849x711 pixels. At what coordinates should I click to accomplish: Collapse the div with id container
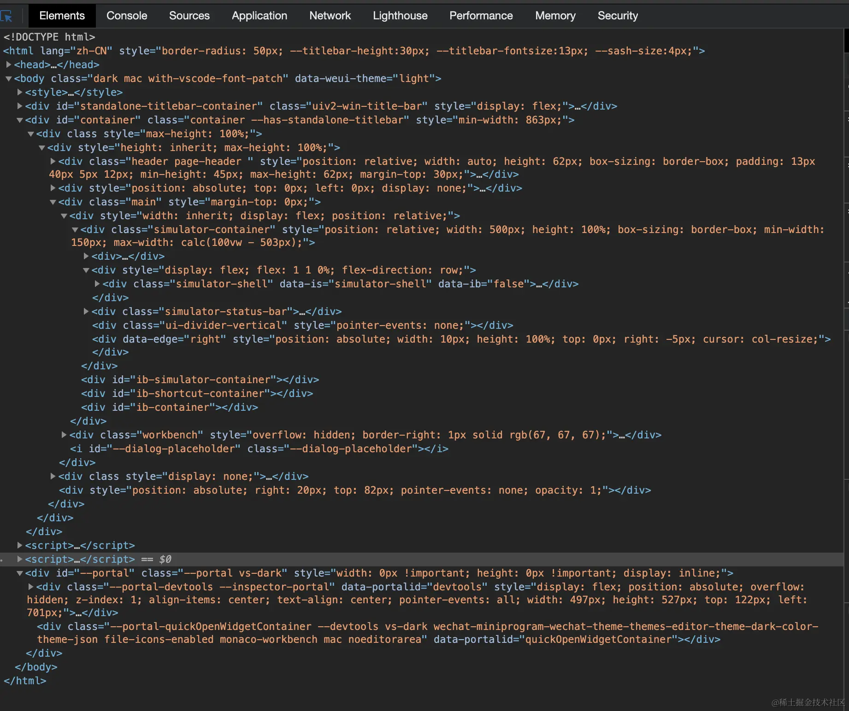pyautogui.click(x=19, y=120)
